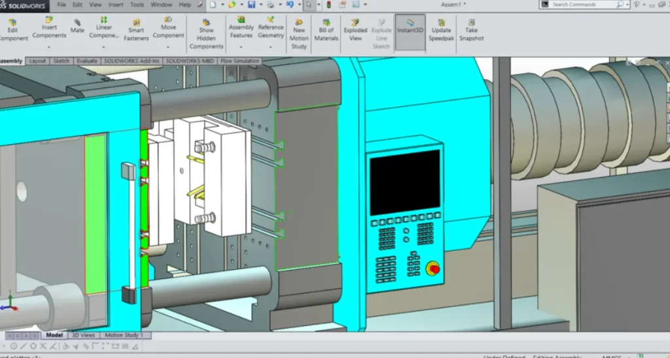Open the Search Commands dropdown arrow
The height and width of the screenshot is (358, 670).
coord(627,5)
